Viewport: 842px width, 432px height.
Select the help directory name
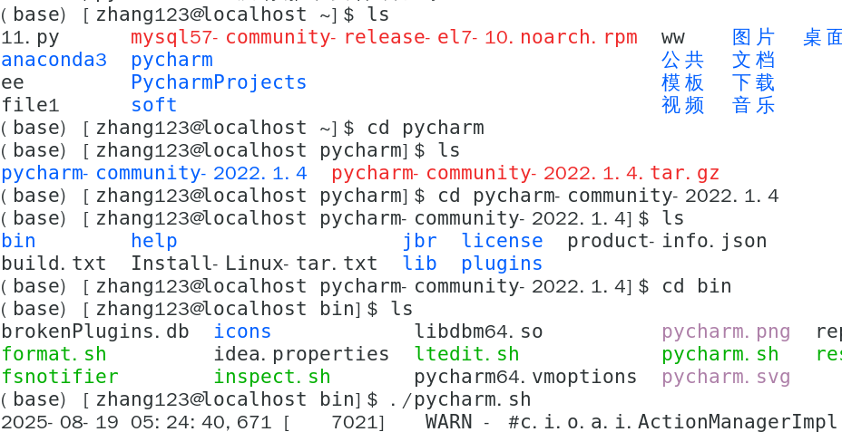(154, 241)
